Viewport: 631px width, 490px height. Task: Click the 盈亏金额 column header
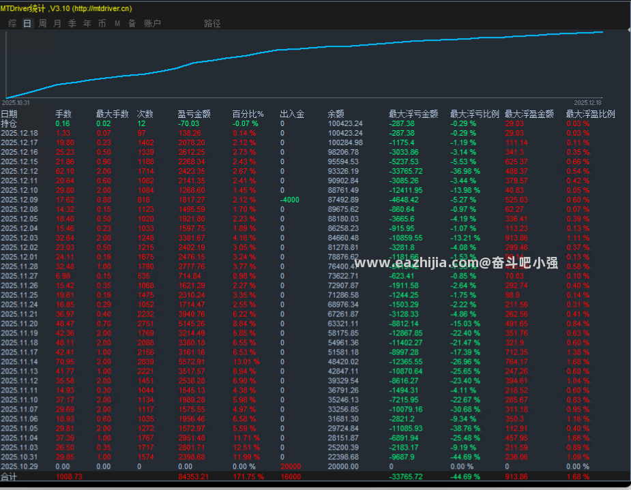[194, 114]
